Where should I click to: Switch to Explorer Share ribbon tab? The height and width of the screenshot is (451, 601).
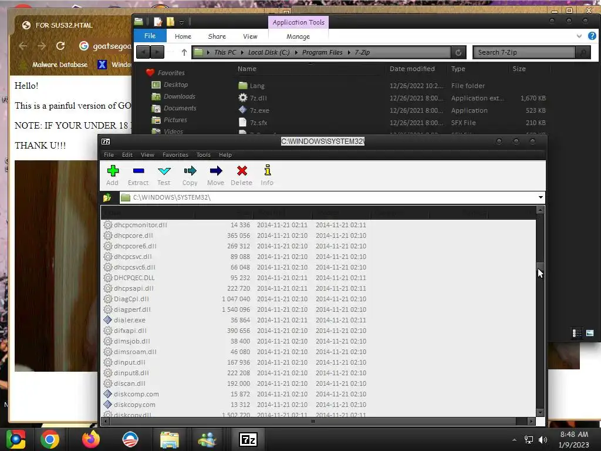coord(217,36)
